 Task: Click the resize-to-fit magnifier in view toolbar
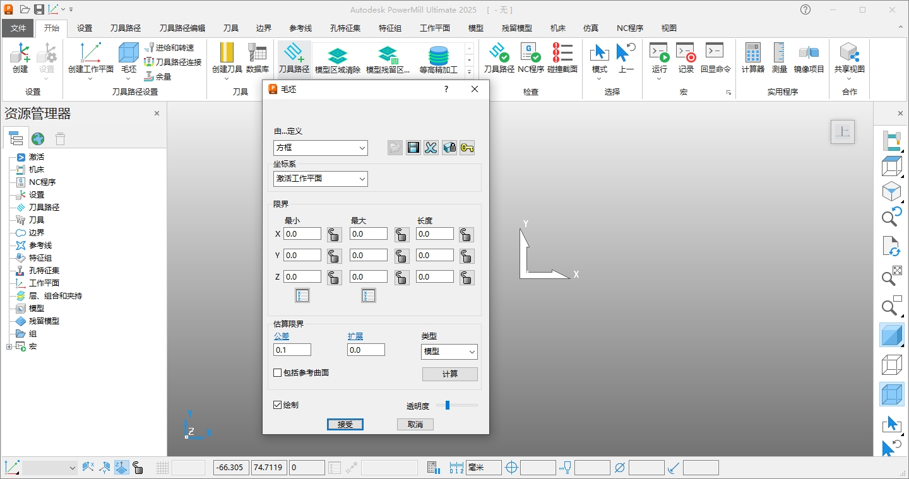pos(891,275)
